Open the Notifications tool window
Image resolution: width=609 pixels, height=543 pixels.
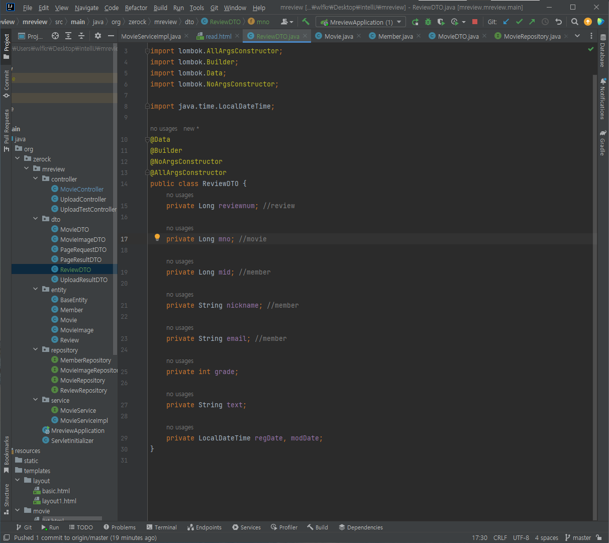[x=602, y=99]
